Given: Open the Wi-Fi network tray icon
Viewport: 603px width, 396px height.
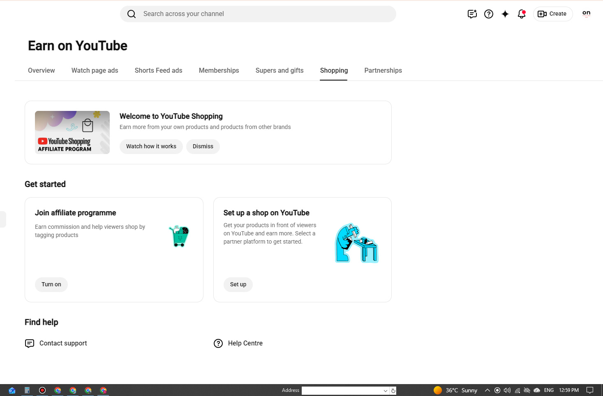Looking at the screenshot, I should coord(518,390).
